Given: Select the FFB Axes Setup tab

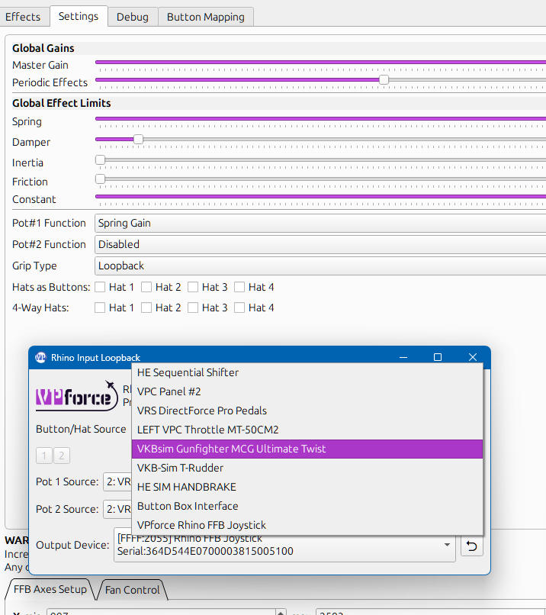Looking at the screenshot, I should [x=50, y=589].
